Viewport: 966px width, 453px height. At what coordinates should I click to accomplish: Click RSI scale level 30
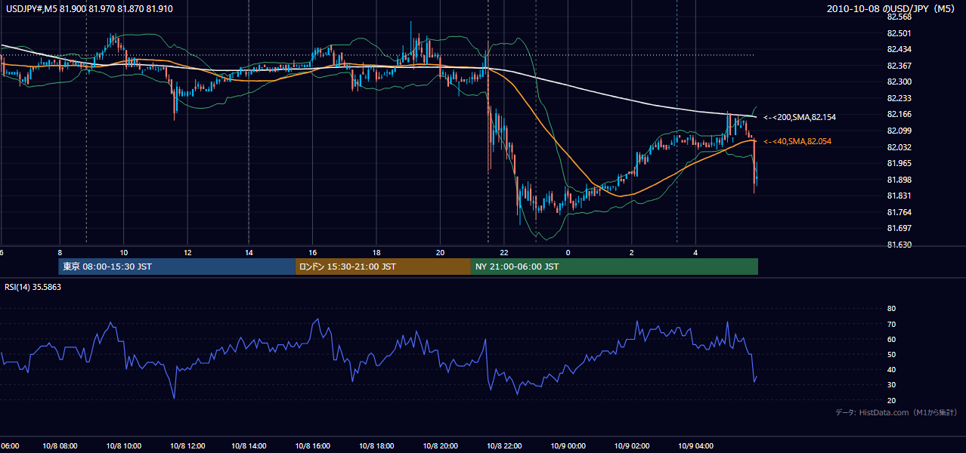(891, 384)
